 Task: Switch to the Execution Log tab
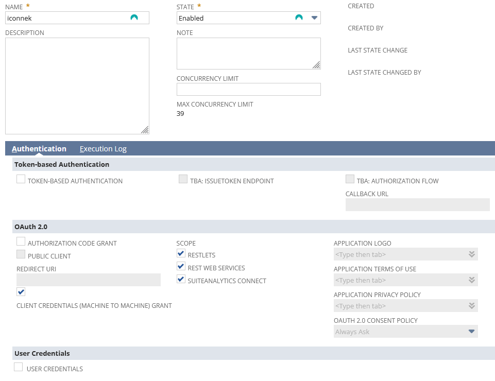[x=103, y=149]
